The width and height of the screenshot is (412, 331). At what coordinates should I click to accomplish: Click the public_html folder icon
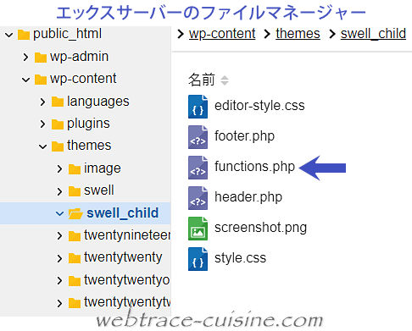(x=24, y=35)
